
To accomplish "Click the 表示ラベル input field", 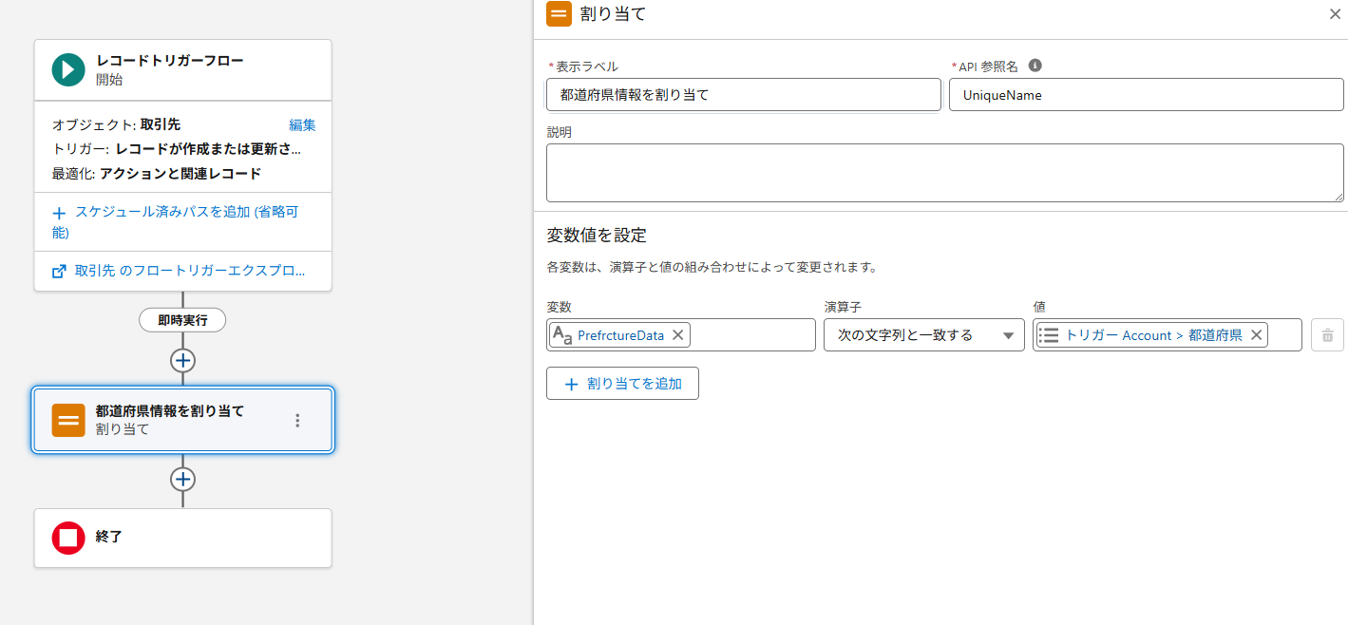I will click(x=743, y=95).
